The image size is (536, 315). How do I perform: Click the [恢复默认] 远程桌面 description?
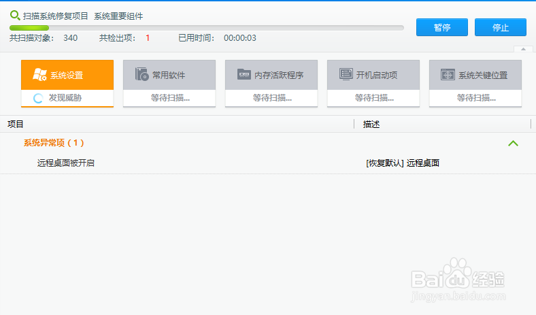(403, 163)
